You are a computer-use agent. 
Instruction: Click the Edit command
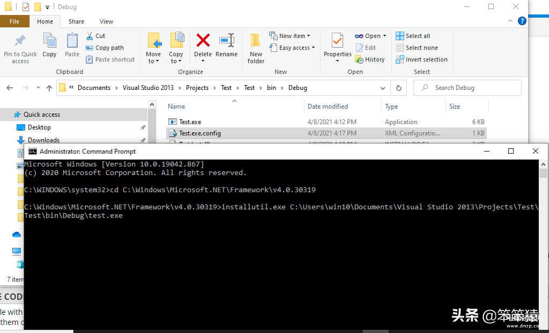(366, 48)
